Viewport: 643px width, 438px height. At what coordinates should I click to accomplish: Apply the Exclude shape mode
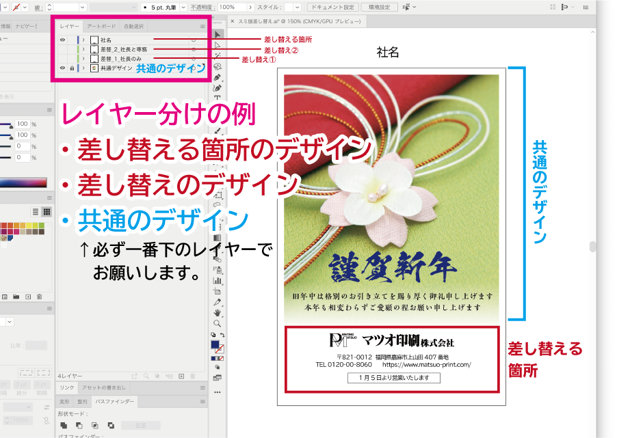pyautogui.click(x=111, y=425)
